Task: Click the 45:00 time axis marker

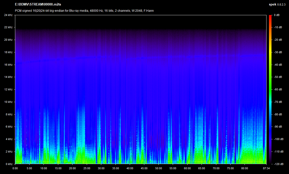Action: (x=144, y=168)
